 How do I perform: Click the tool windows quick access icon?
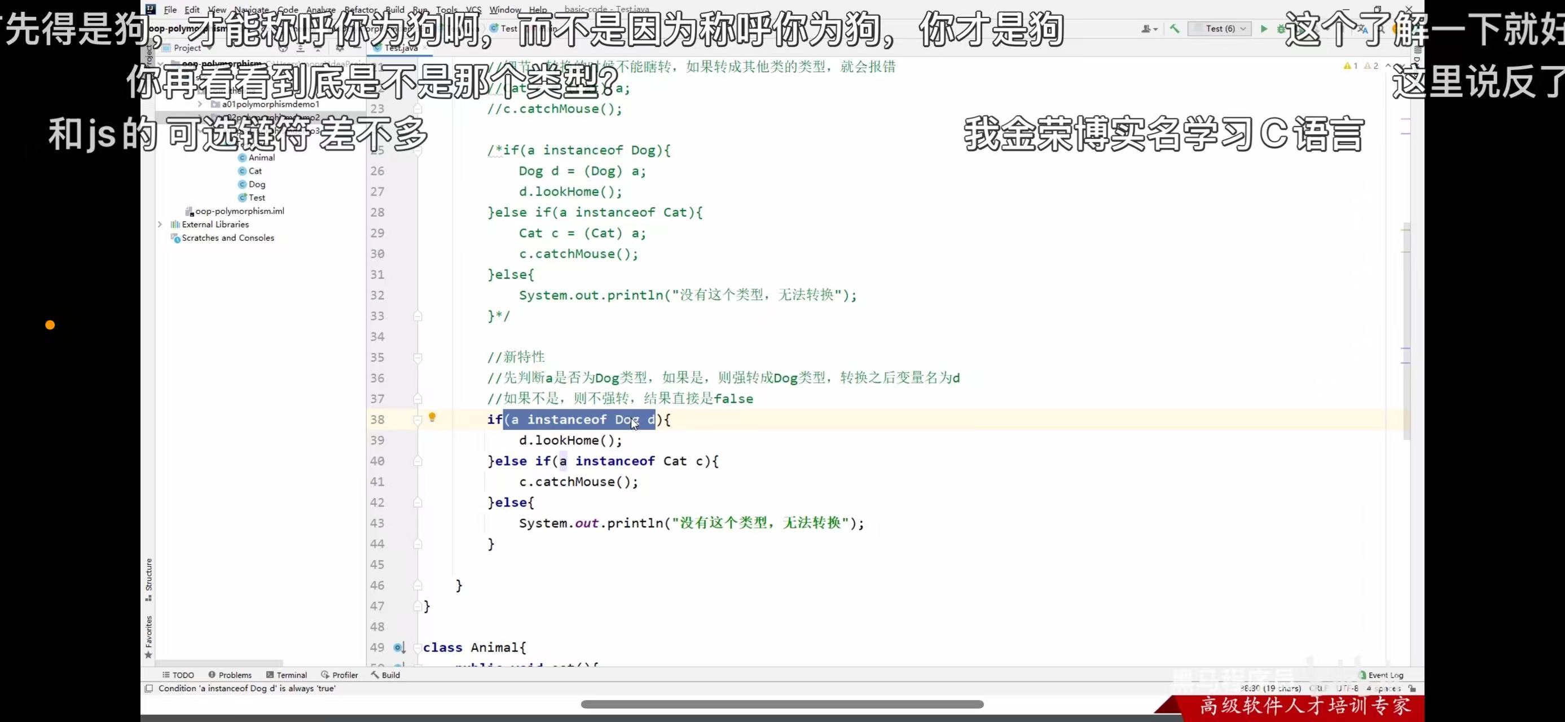click(x=149, y=688)
